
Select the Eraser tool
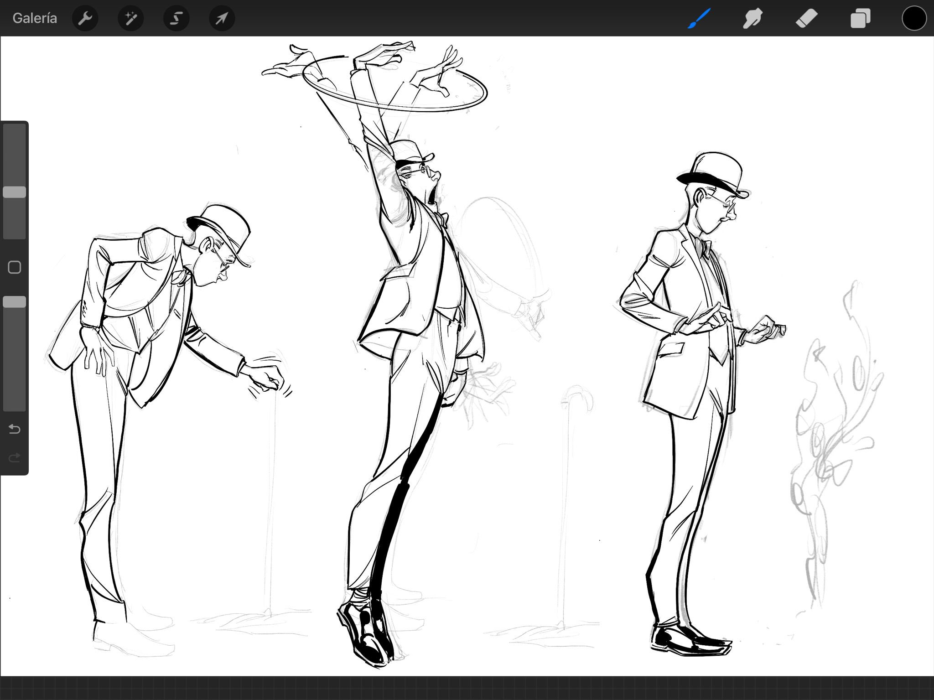pyautogui.click(x=807, y=19)
